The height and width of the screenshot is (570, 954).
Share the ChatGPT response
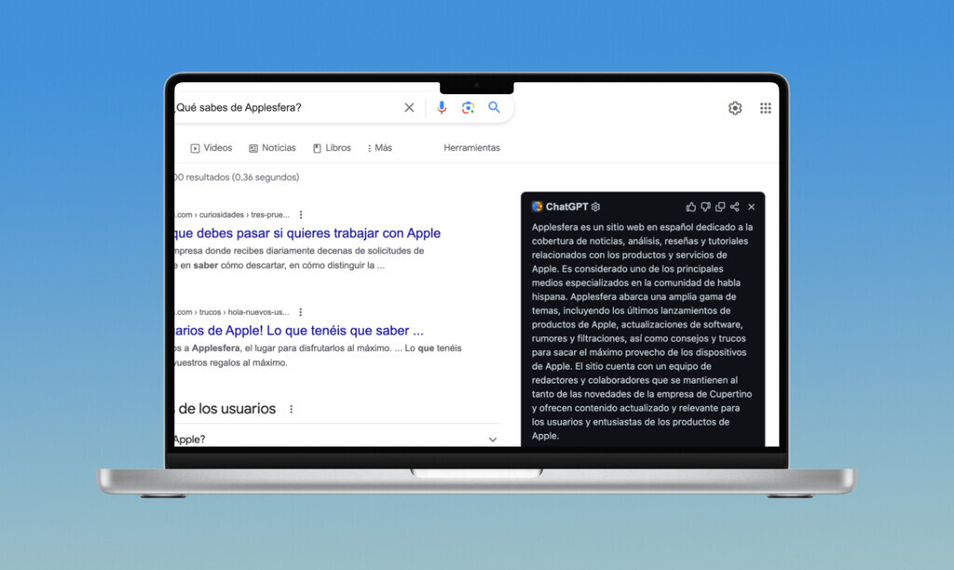click(x=735, y=207)
